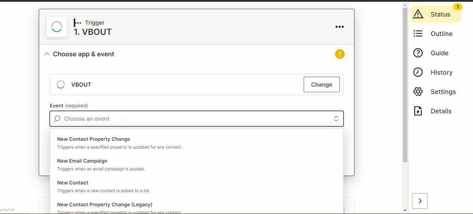Click the History label in sidebar

(442, 73)
